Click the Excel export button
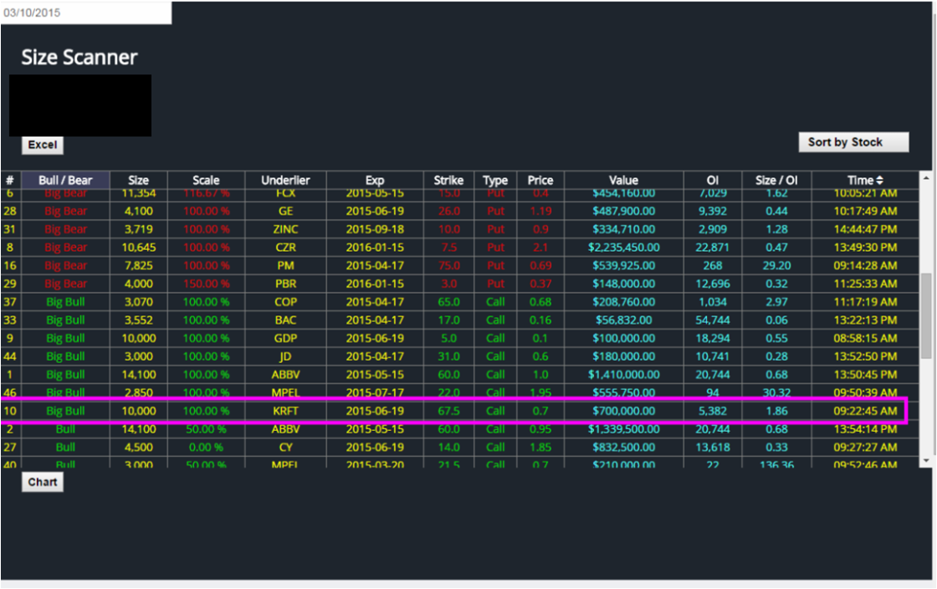 pos(42,145)
